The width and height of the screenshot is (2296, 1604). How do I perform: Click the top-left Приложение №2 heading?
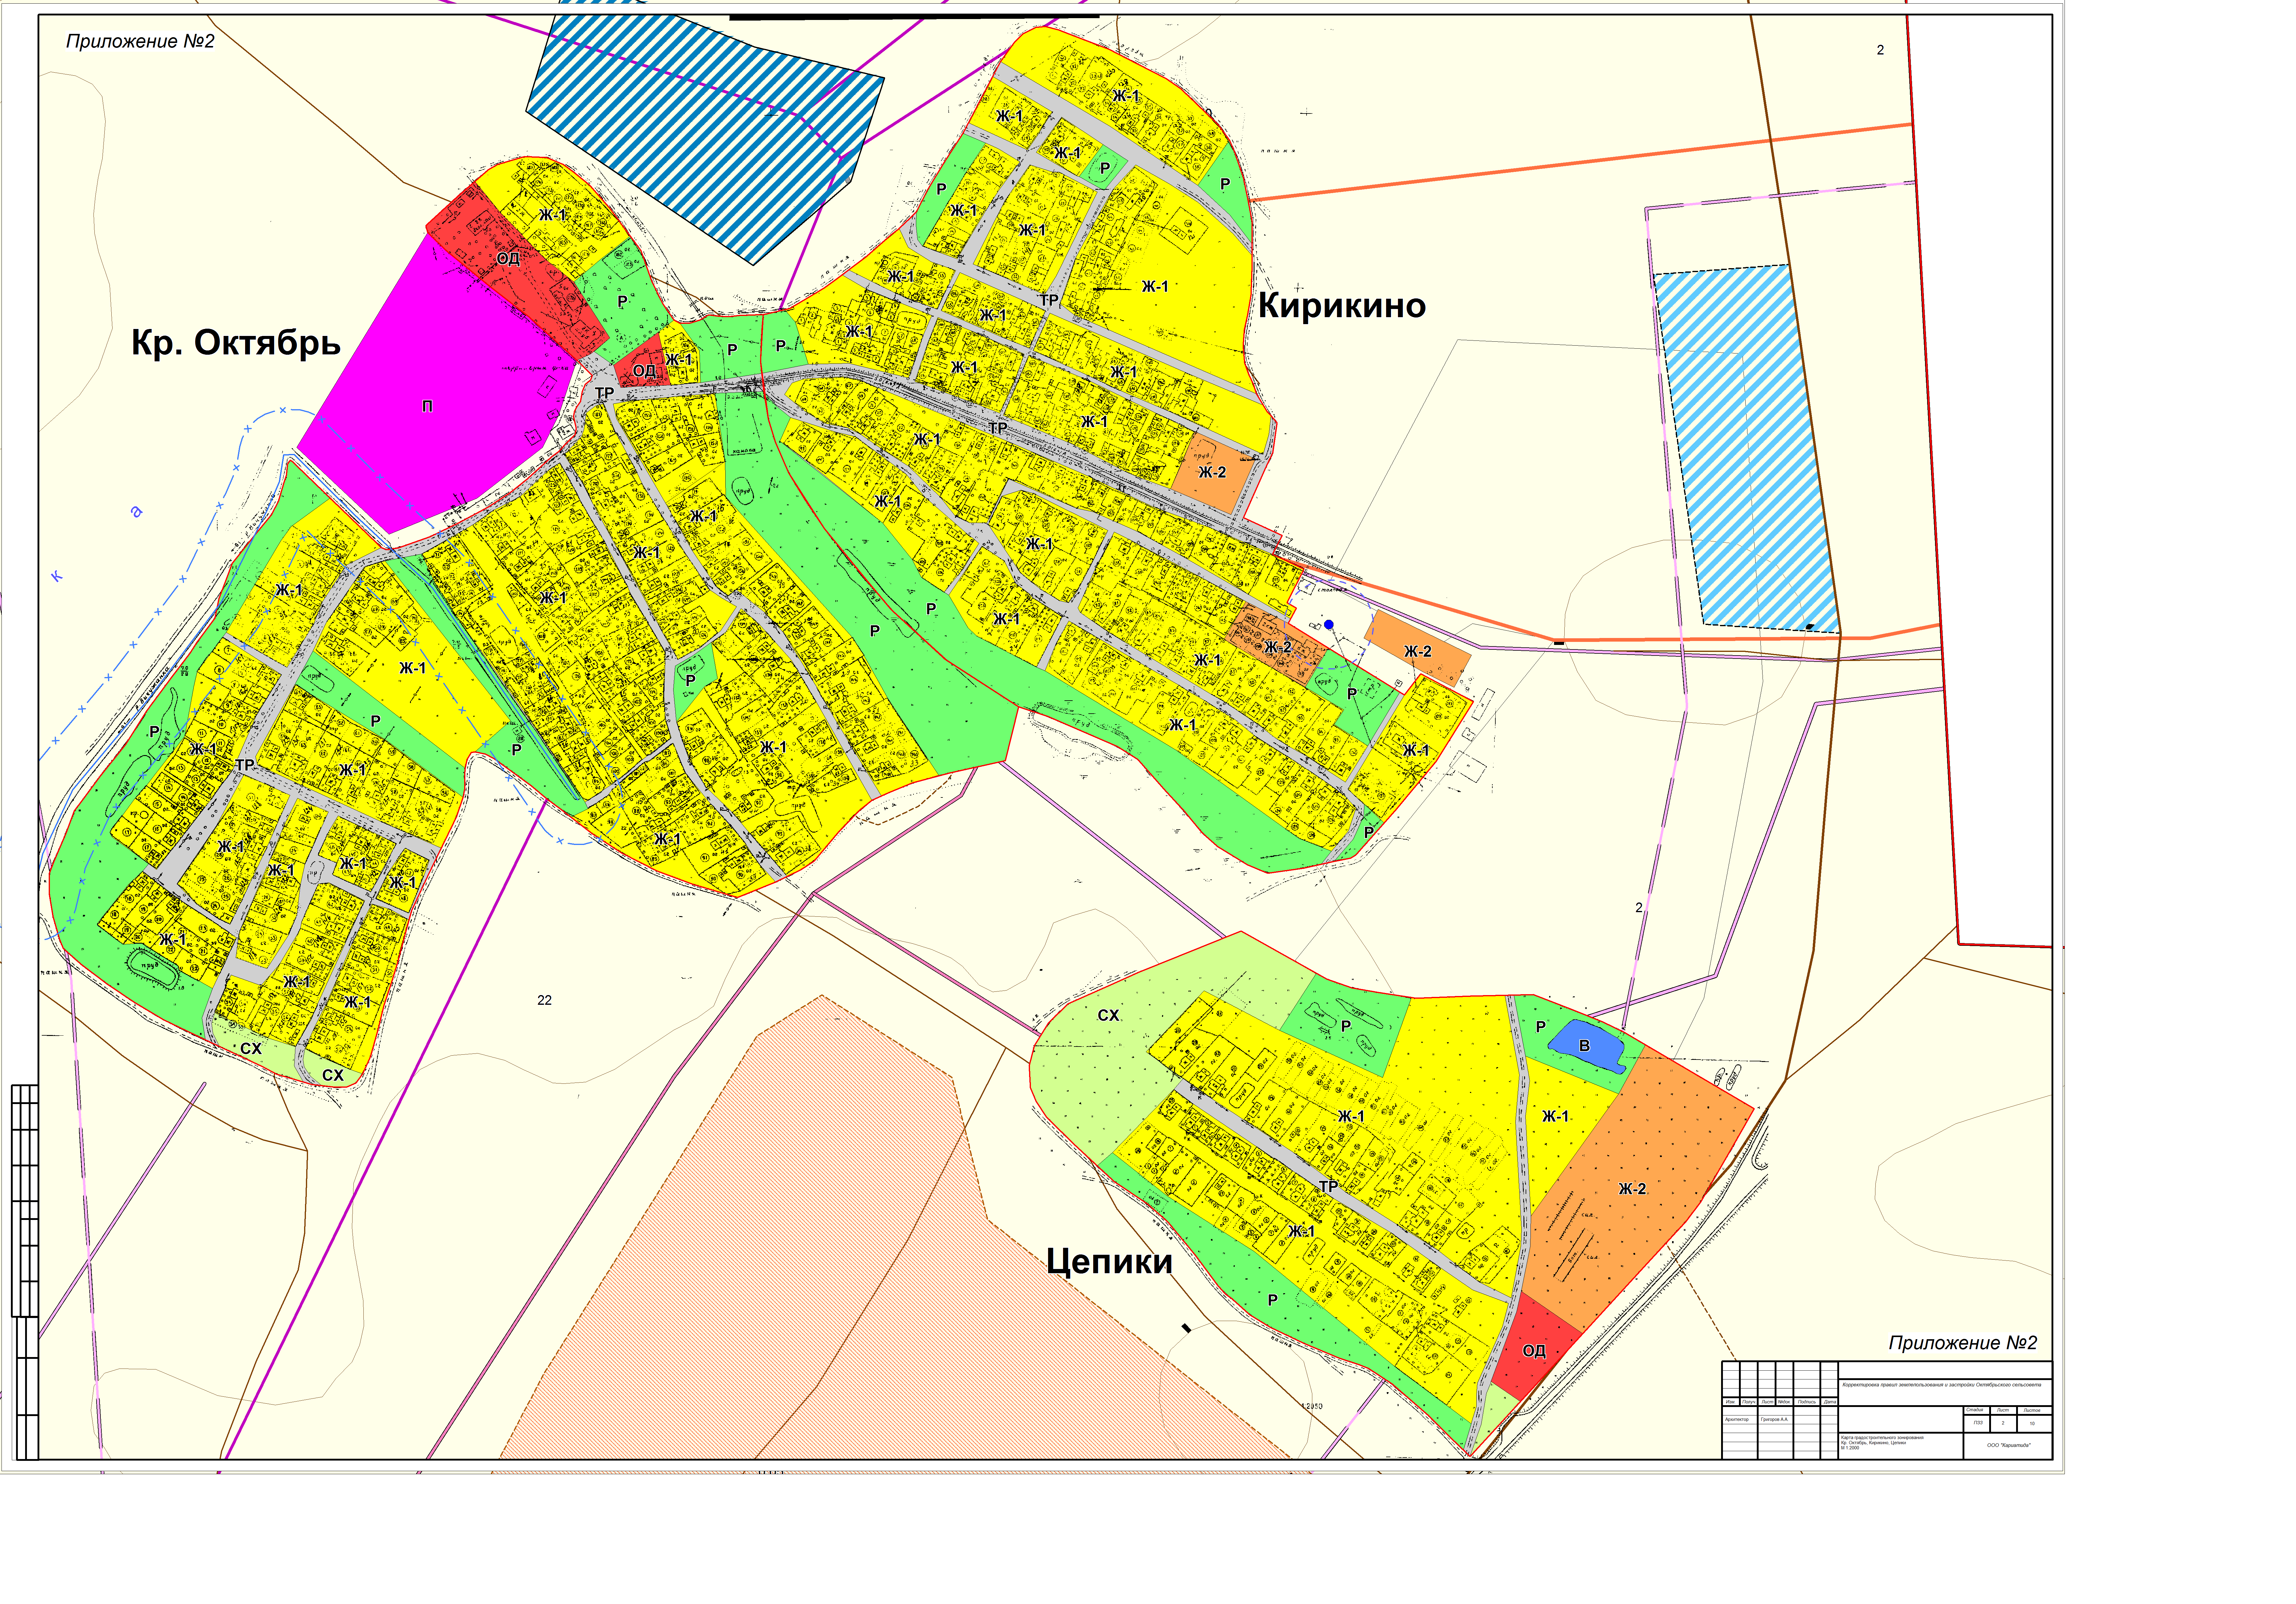[x=140, y=41]
